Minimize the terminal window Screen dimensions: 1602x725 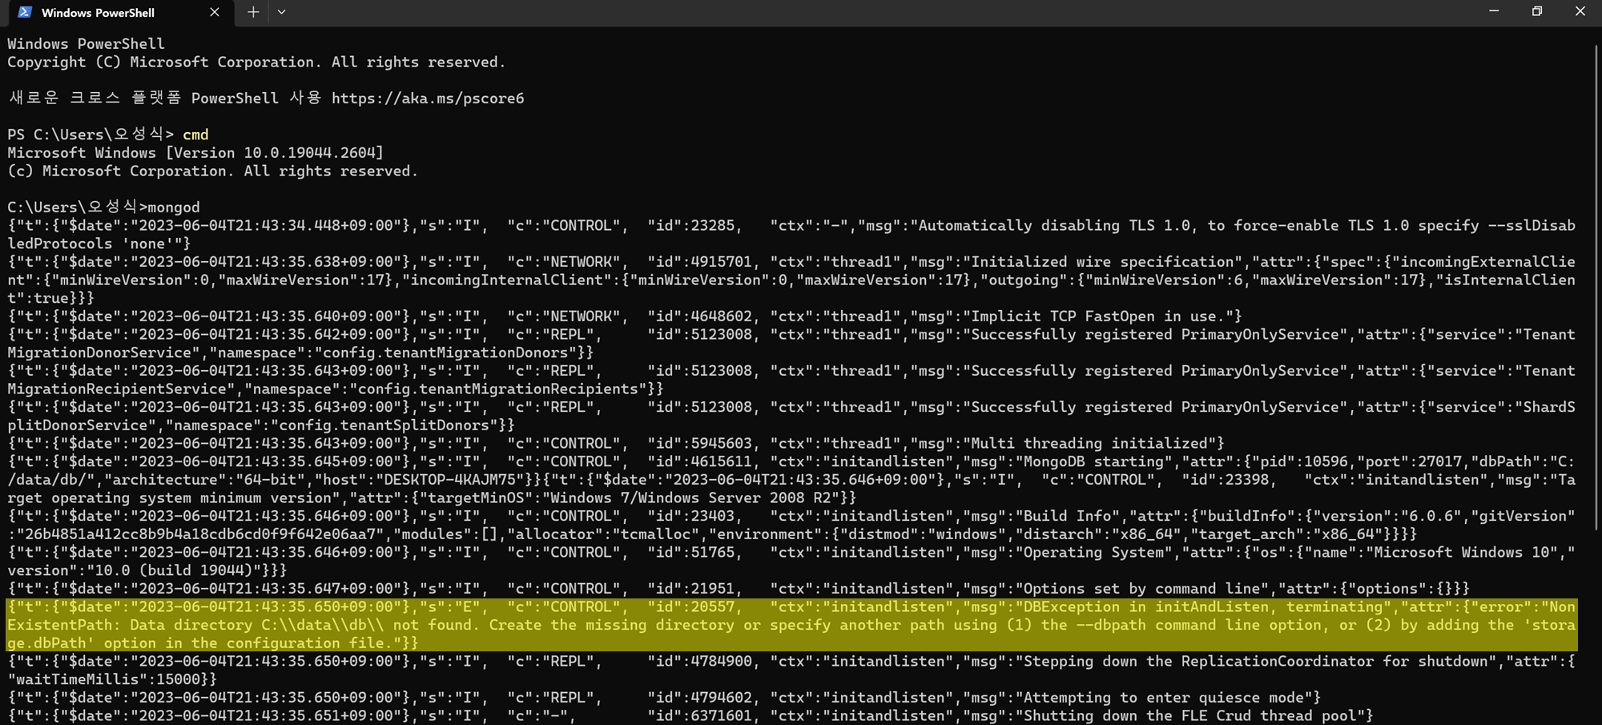tap(1494, 11)
